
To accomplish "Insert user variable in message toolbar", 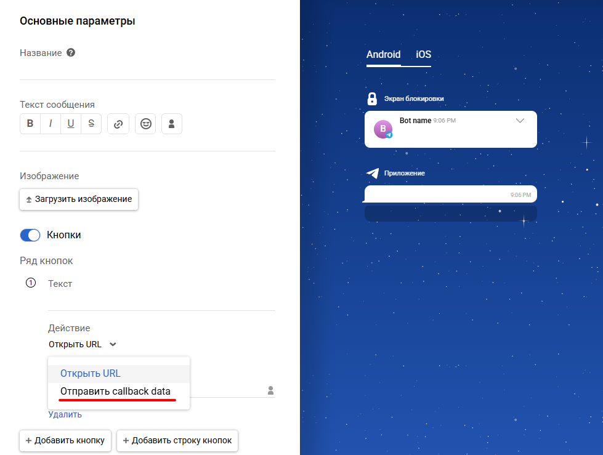I will coord(171,124).
